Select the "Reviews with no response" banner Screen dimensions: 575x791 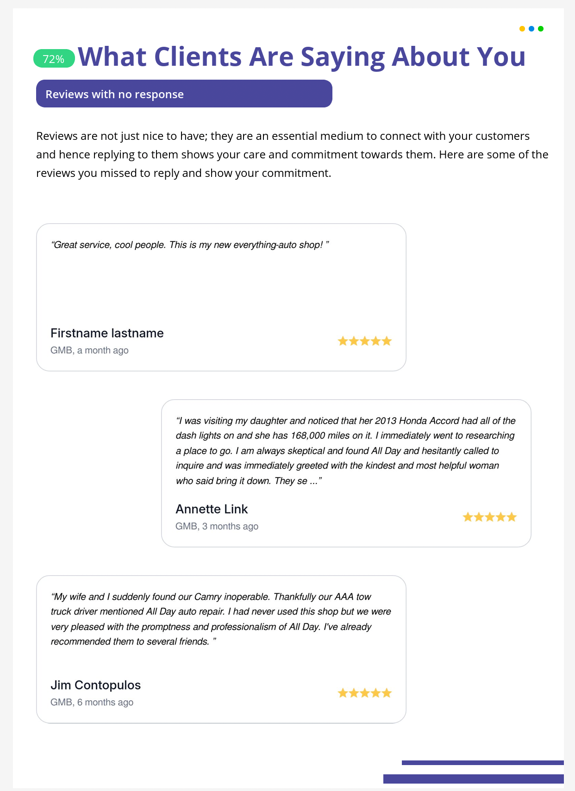[184, 94]
